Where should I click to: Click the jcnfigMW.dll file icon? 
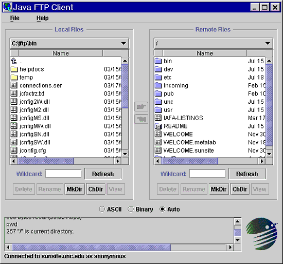[14, 126]
